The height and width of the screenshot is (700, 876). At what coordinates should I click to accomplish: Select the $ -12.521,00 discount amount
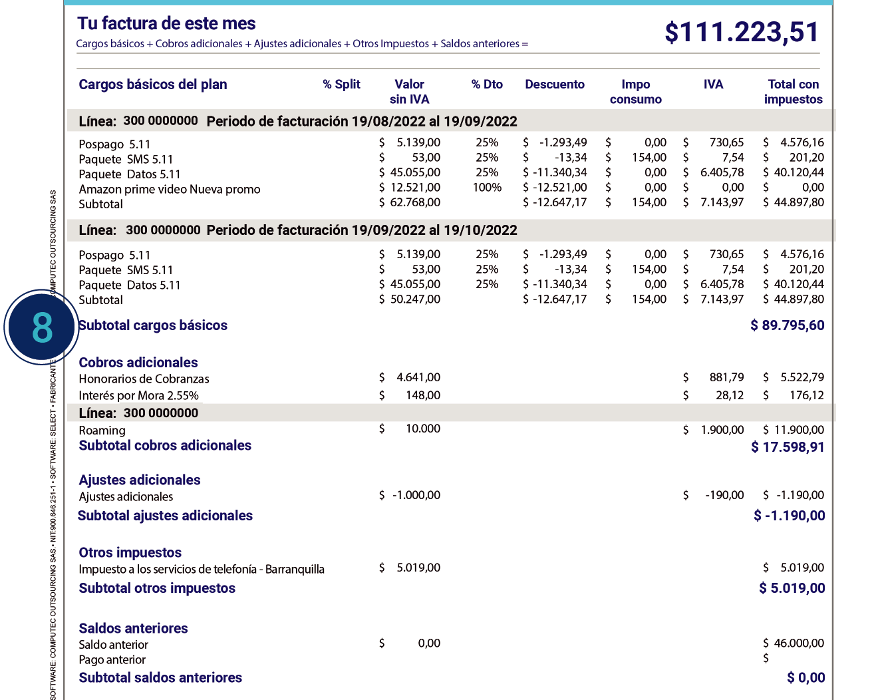555,188
